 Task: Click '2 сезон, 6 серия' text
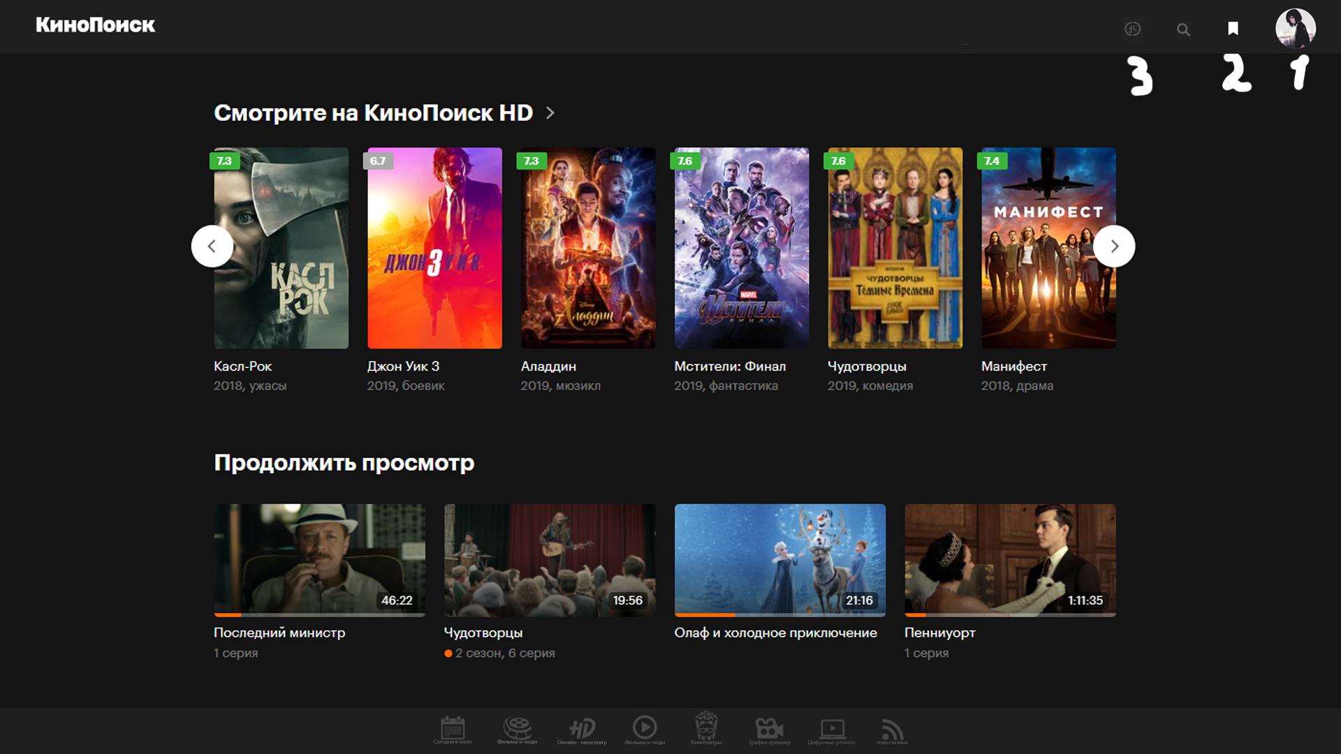505,653
